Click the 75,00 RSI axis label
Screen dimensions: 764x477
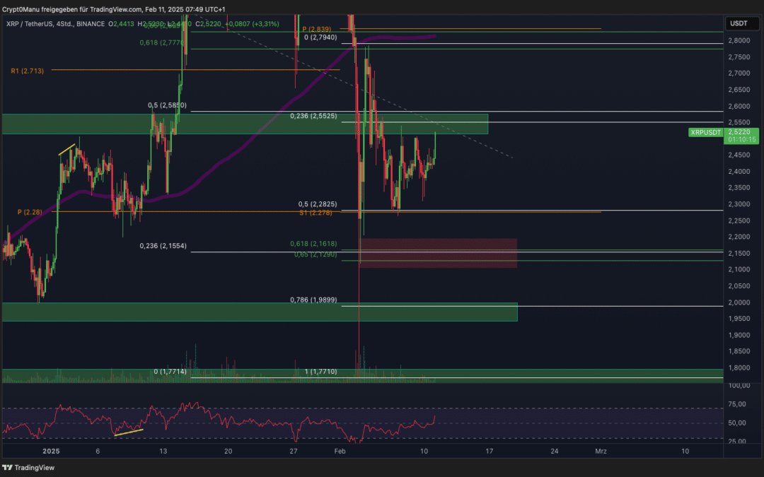click(x=738, y=404)
